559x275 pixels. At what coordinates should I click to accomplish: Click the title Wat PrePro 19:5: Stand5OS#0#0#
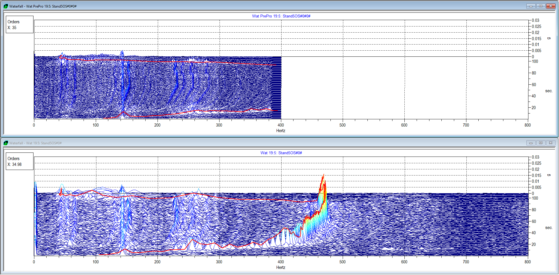pos(281,16)
